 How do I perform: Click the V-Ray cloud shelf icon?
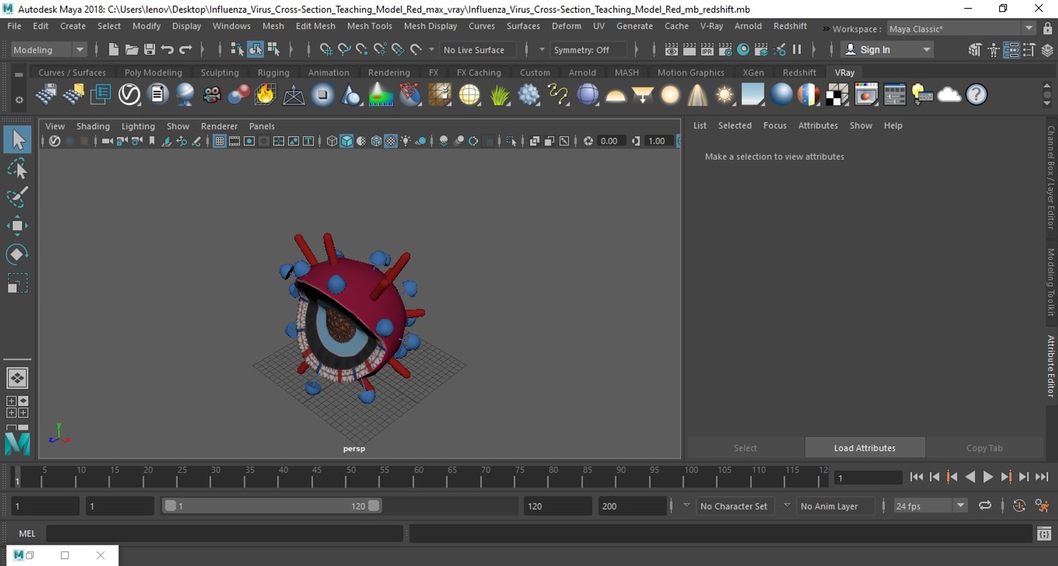pyautogui.click(x=949, y=95)
